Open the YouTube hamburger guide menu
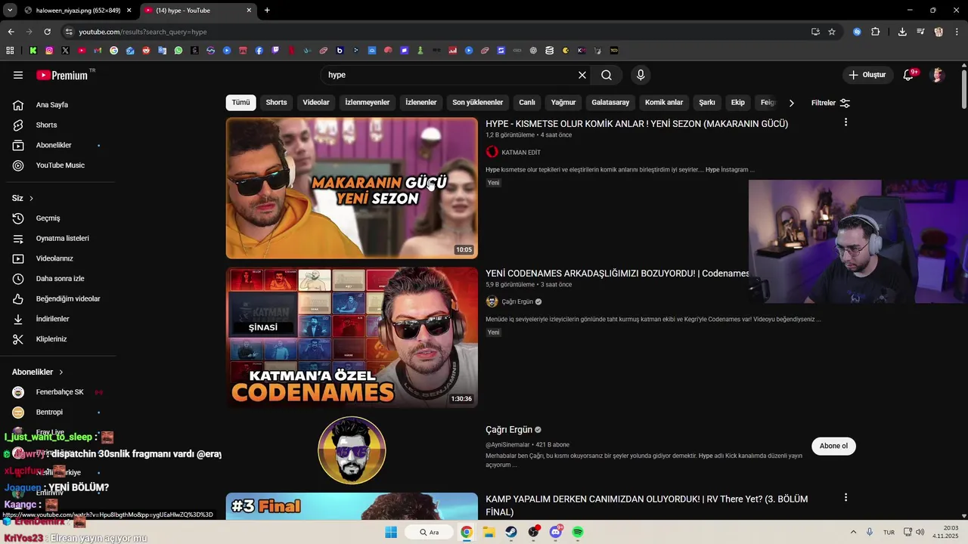 coord(18,75)
